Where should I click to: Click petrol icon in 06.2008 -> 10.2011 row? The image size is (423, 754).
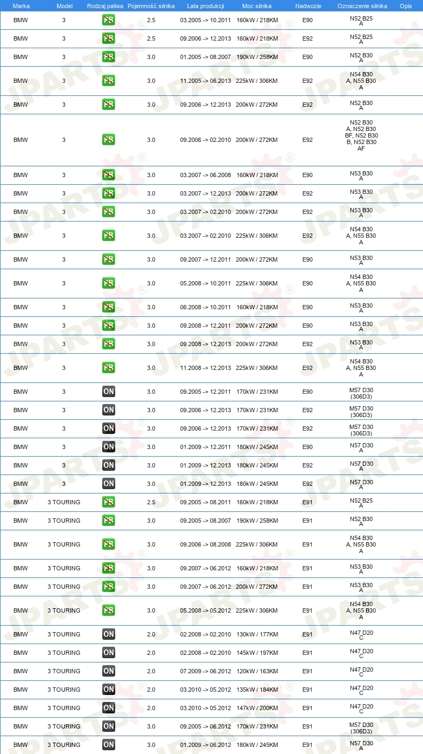109,308
